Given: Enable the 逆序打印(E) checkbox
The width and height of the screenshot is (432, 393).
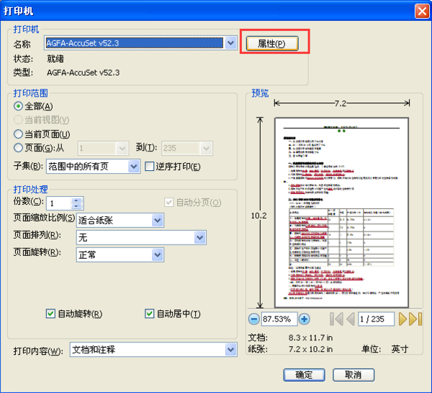Looking at the screenshot, I should (x=149, y=167).
